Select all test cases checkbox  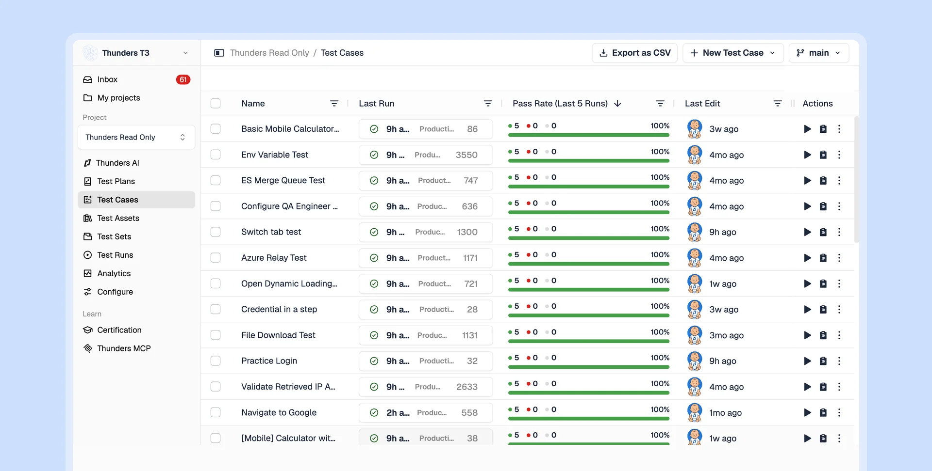(216, 103)
